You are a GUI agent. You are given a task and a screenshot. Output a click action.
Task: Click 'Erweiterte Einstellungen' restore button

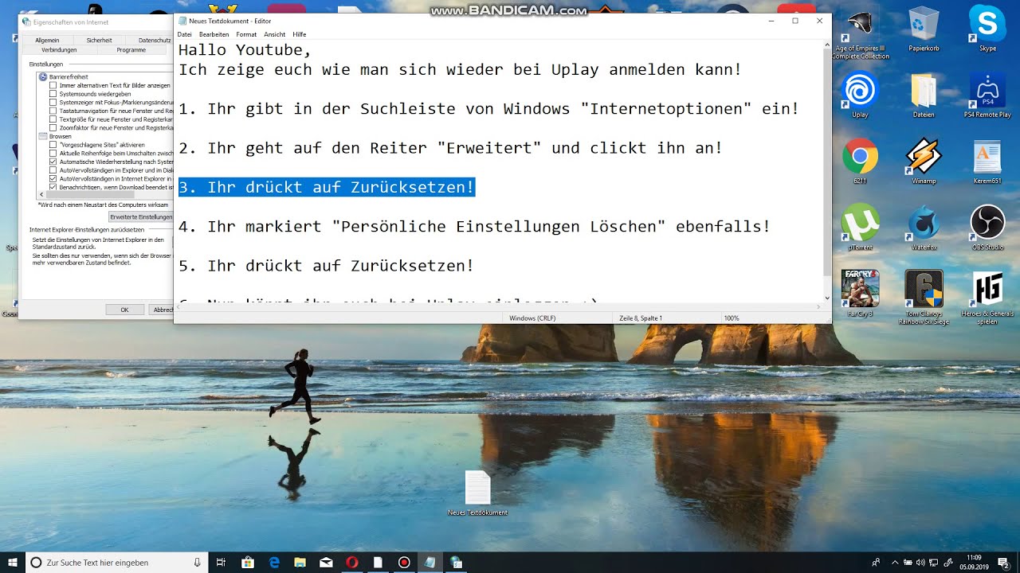coord(141,216)
